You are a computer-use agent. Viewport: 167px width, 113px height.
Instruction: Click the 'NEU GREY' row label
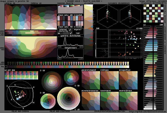tap(2, 63)
